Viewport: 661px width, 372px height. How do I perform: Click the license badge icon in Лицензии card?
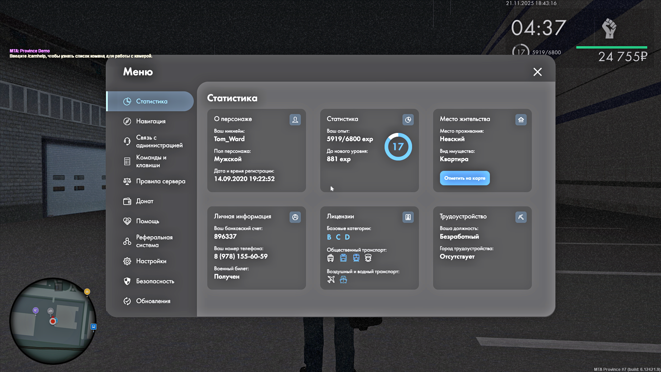(x=408, y=217)
